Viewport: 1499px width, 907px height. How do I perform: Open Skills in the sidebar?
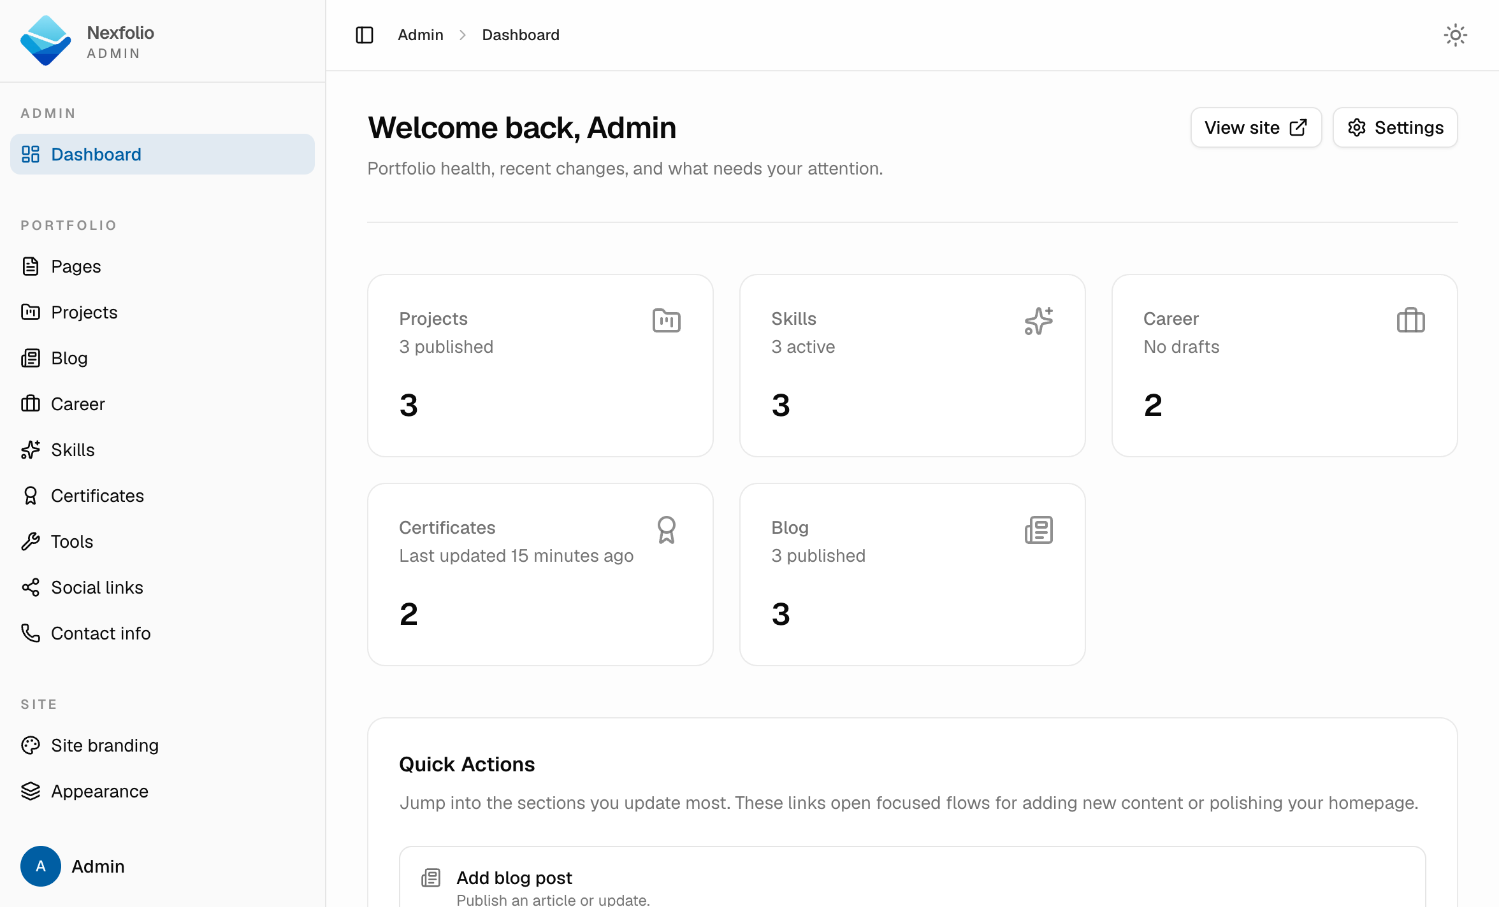[x=163, y=450]
